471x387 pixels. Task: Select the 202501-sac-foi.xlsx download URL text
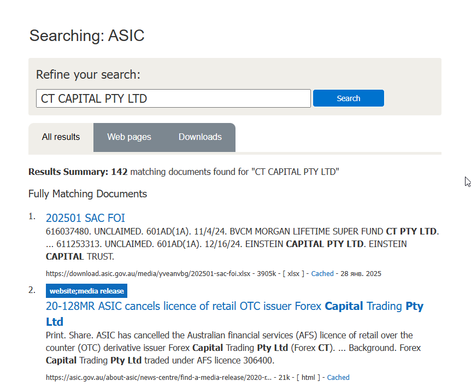tap(148, 274)
